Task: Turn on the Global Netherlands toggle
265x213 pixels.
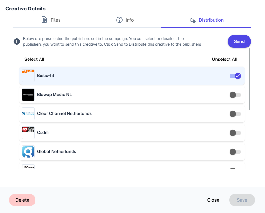Action: tap(235, 152)
